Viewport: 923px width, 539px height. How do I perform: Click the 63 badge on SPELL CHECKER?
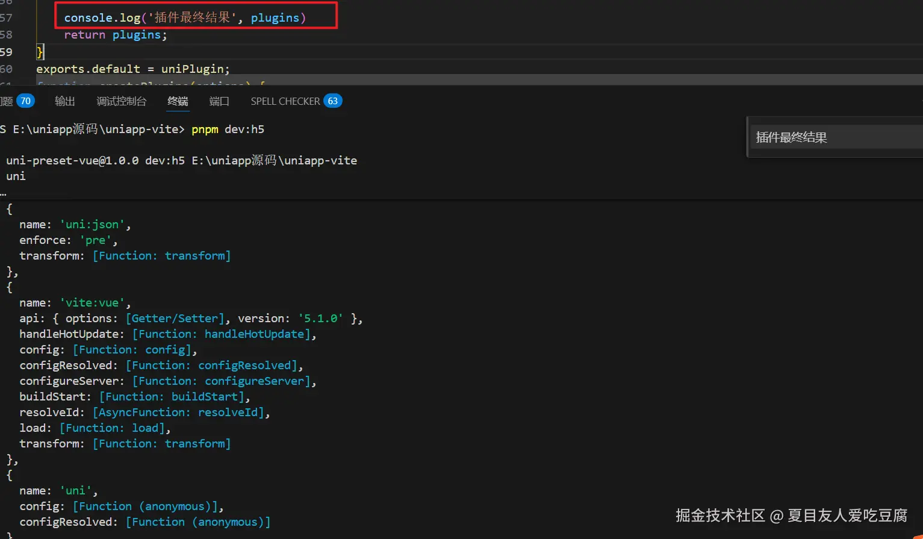pos(333,101)
